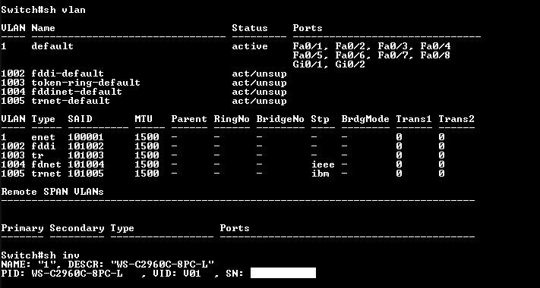540x288 pixels.
Task: Click the 'Trans1' column header
Action: 414,119
